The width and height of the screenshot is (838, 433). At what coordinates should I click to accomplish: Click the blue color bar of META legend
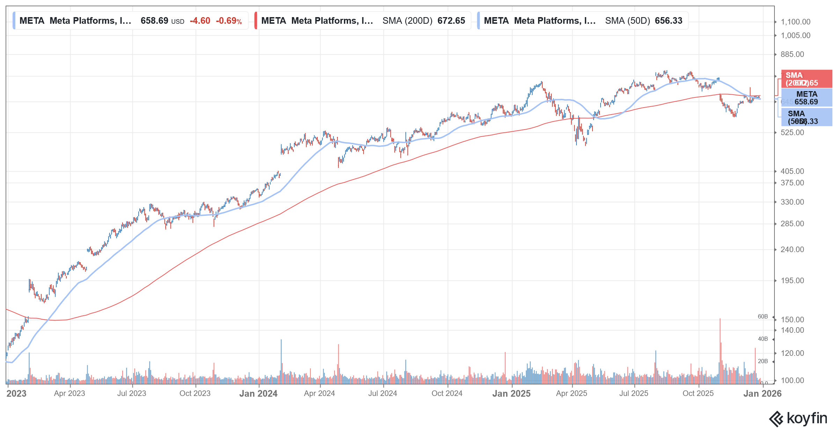[14, 21]
